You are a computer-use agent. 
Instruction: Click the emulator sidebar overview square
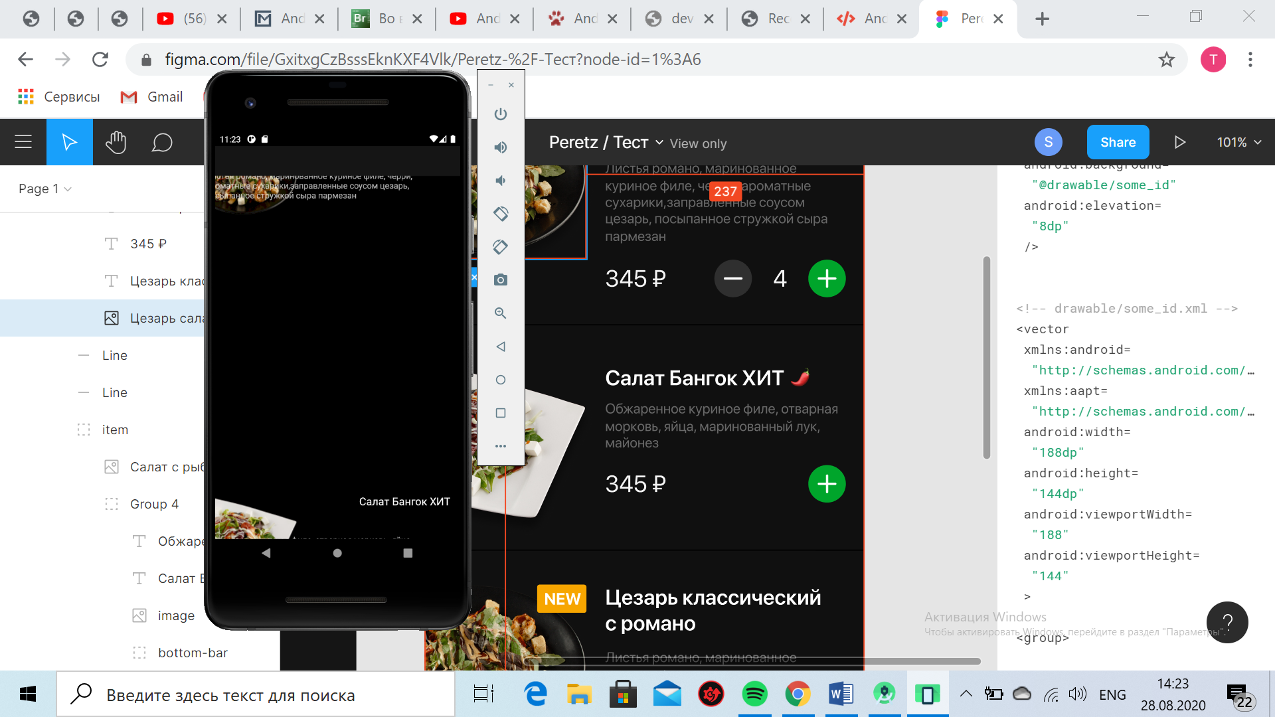[x=501, y=413]
